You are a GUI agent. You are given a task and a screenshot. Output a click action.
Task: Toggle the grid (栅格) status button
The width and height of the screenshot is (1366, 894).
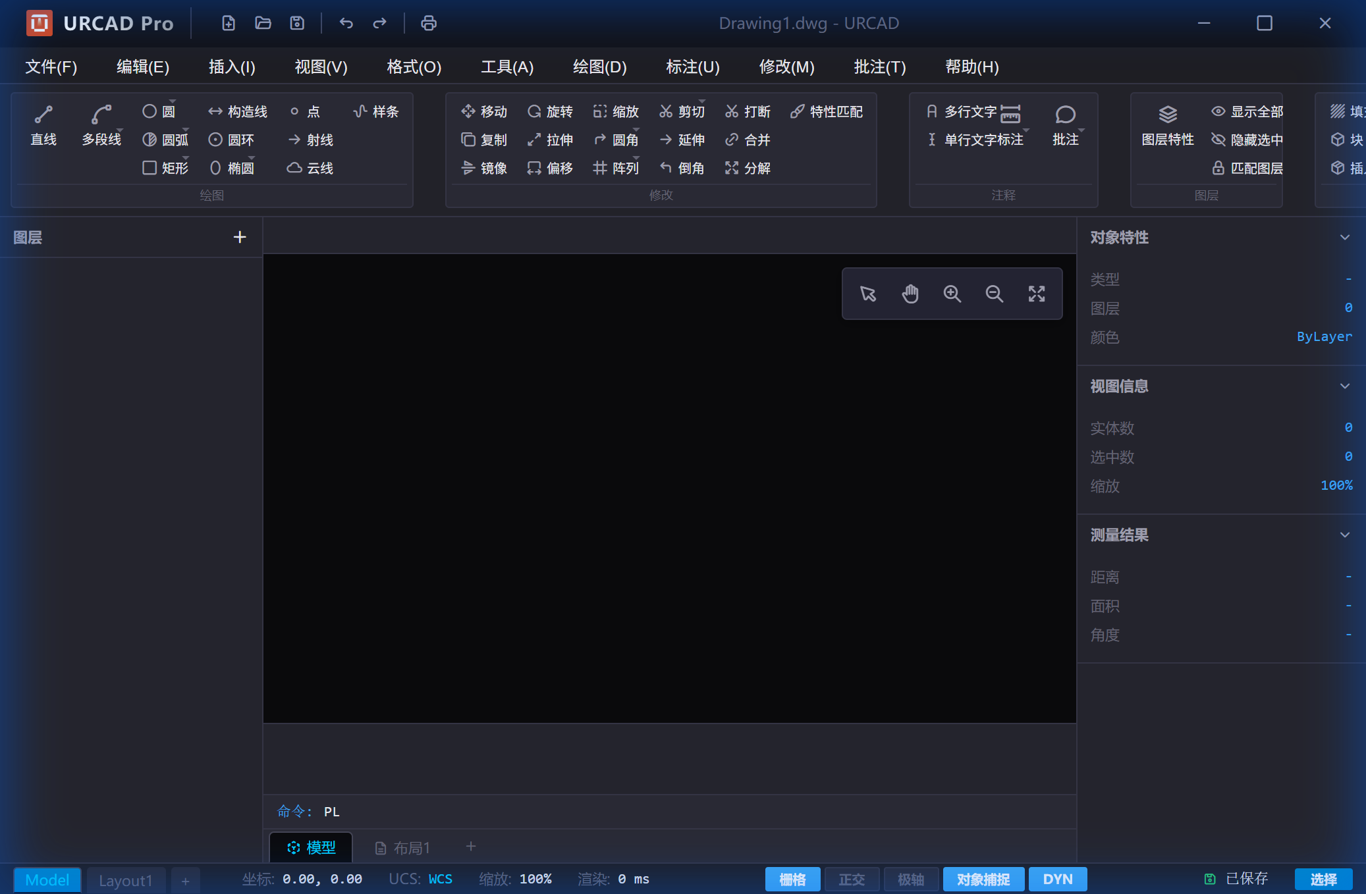[x=792, y=880]
